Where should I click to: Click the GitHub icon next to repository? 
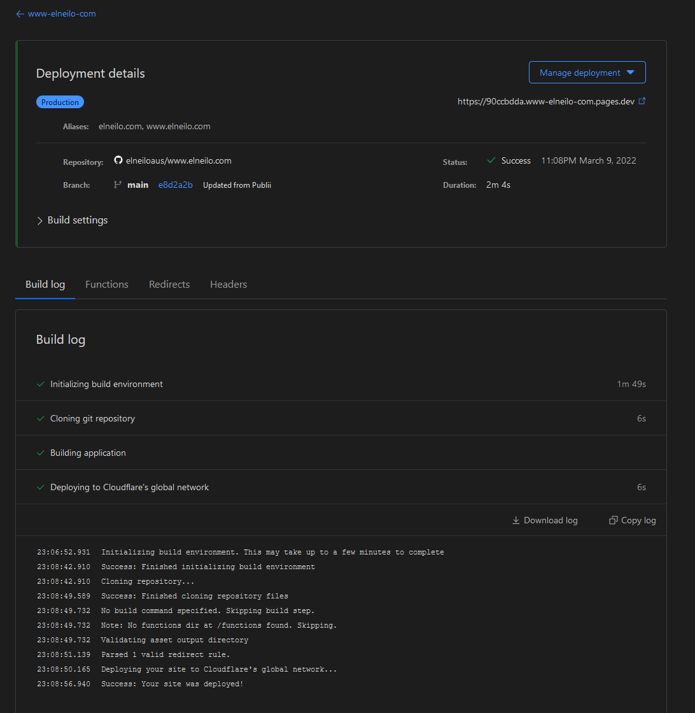tap(118, 160)
